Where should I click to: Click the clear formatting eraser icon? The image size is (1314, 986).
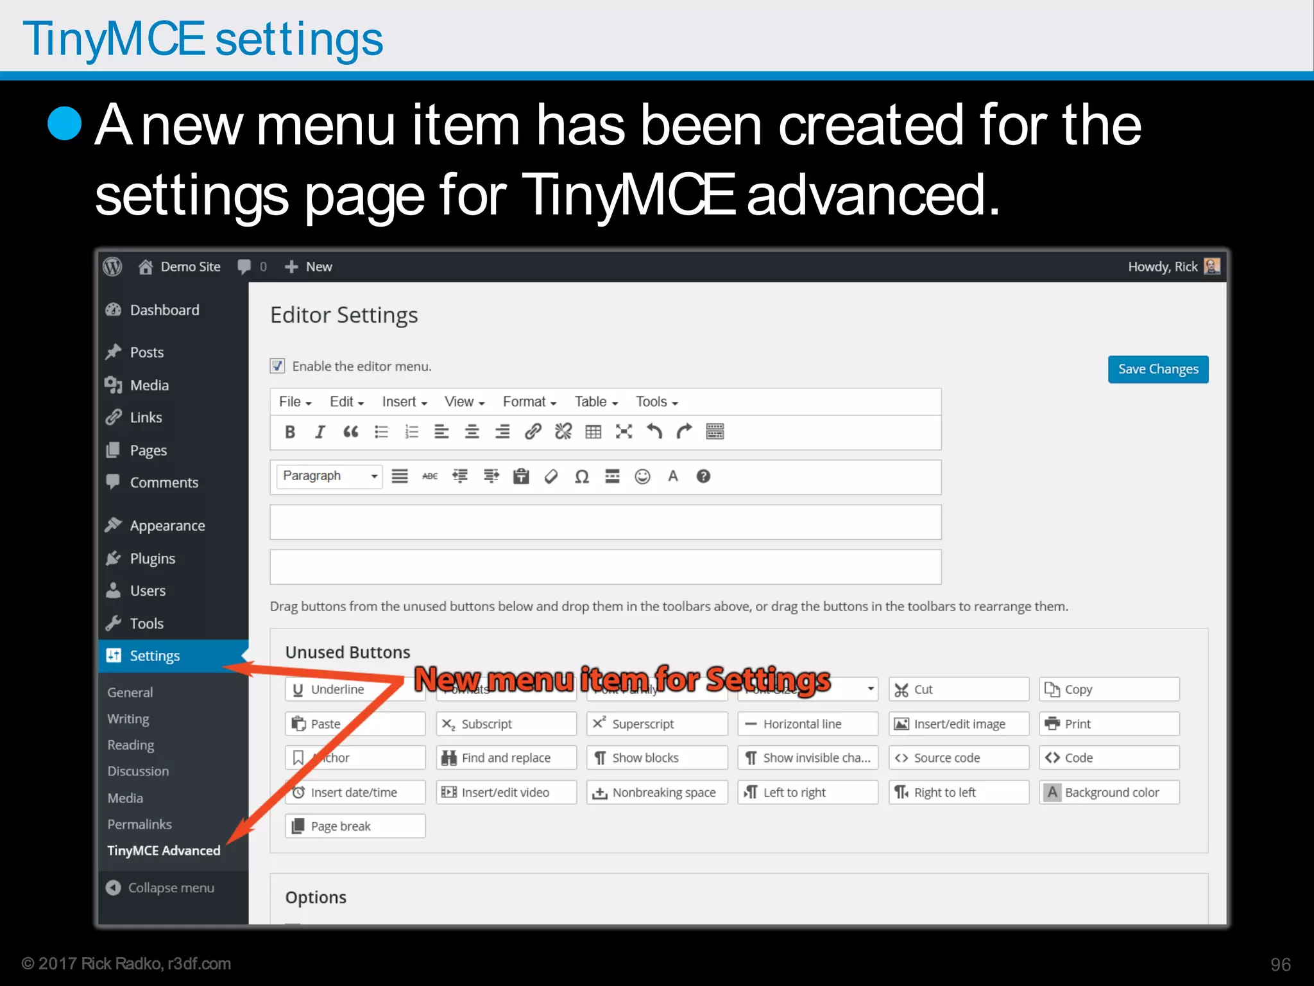point(551,476)
